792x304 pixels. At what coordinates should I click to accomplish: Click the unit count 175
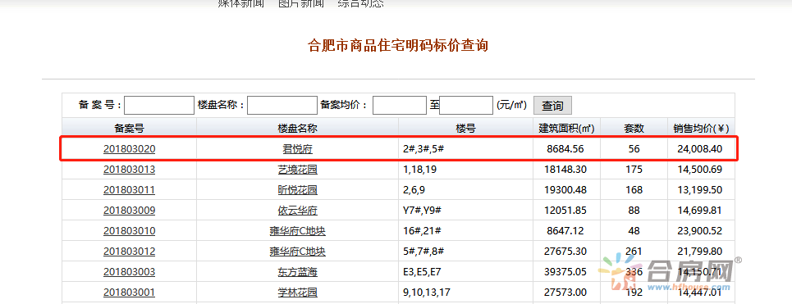pyautogui.click(x=634, y=170)
